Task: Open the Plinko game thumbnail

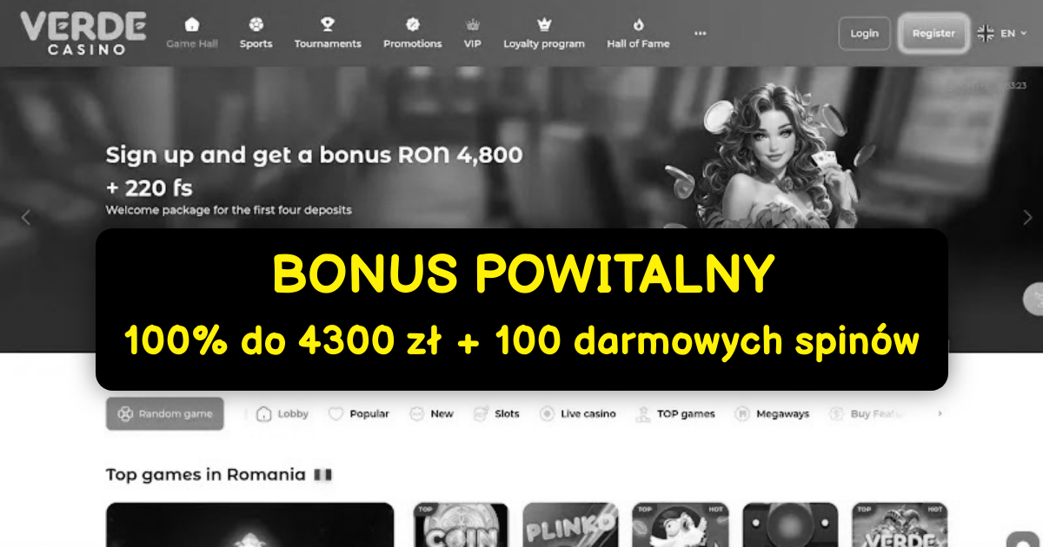Action: click(x=570, y=524)
